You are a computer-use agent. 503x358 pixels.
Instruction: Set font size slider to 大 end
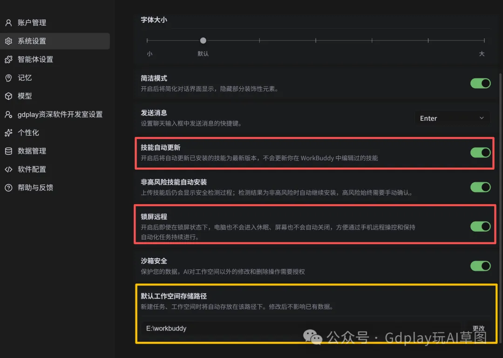484,41
